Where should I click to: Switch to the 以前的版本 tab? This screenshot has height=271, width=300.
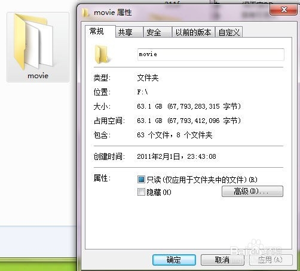click(x=193, y=32)
